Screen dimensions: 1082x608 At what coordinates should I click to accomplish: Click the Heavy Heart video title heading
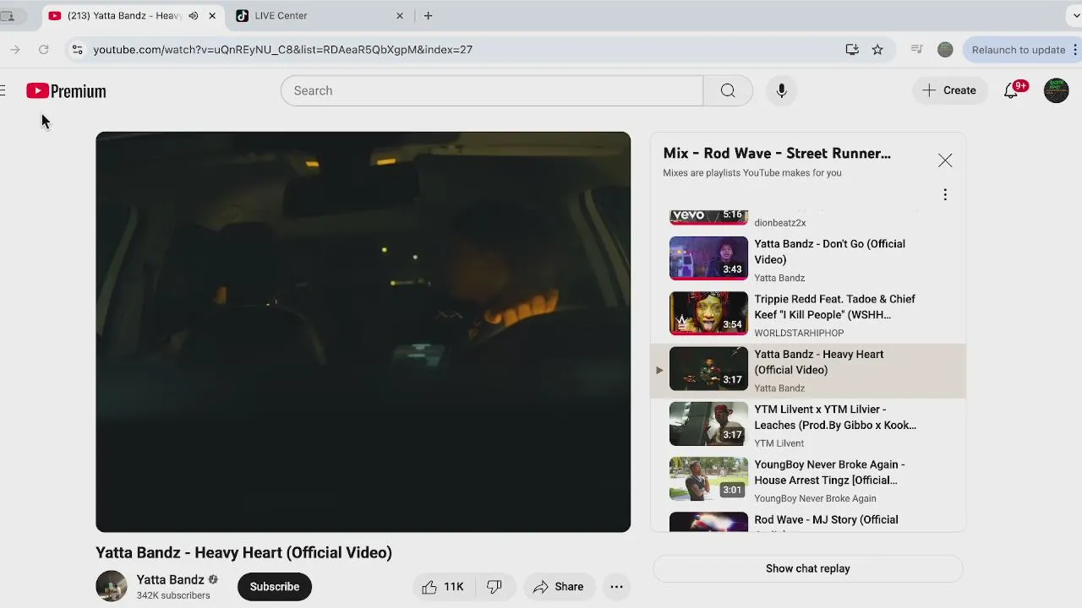tap(243, 552)
